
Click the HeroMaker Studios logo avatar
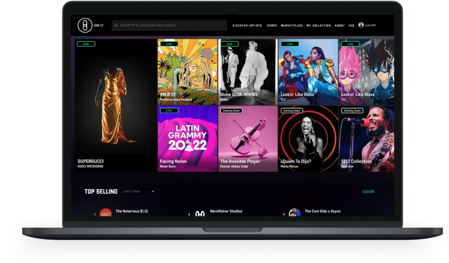pyautogui.click(x=200, y=213)
